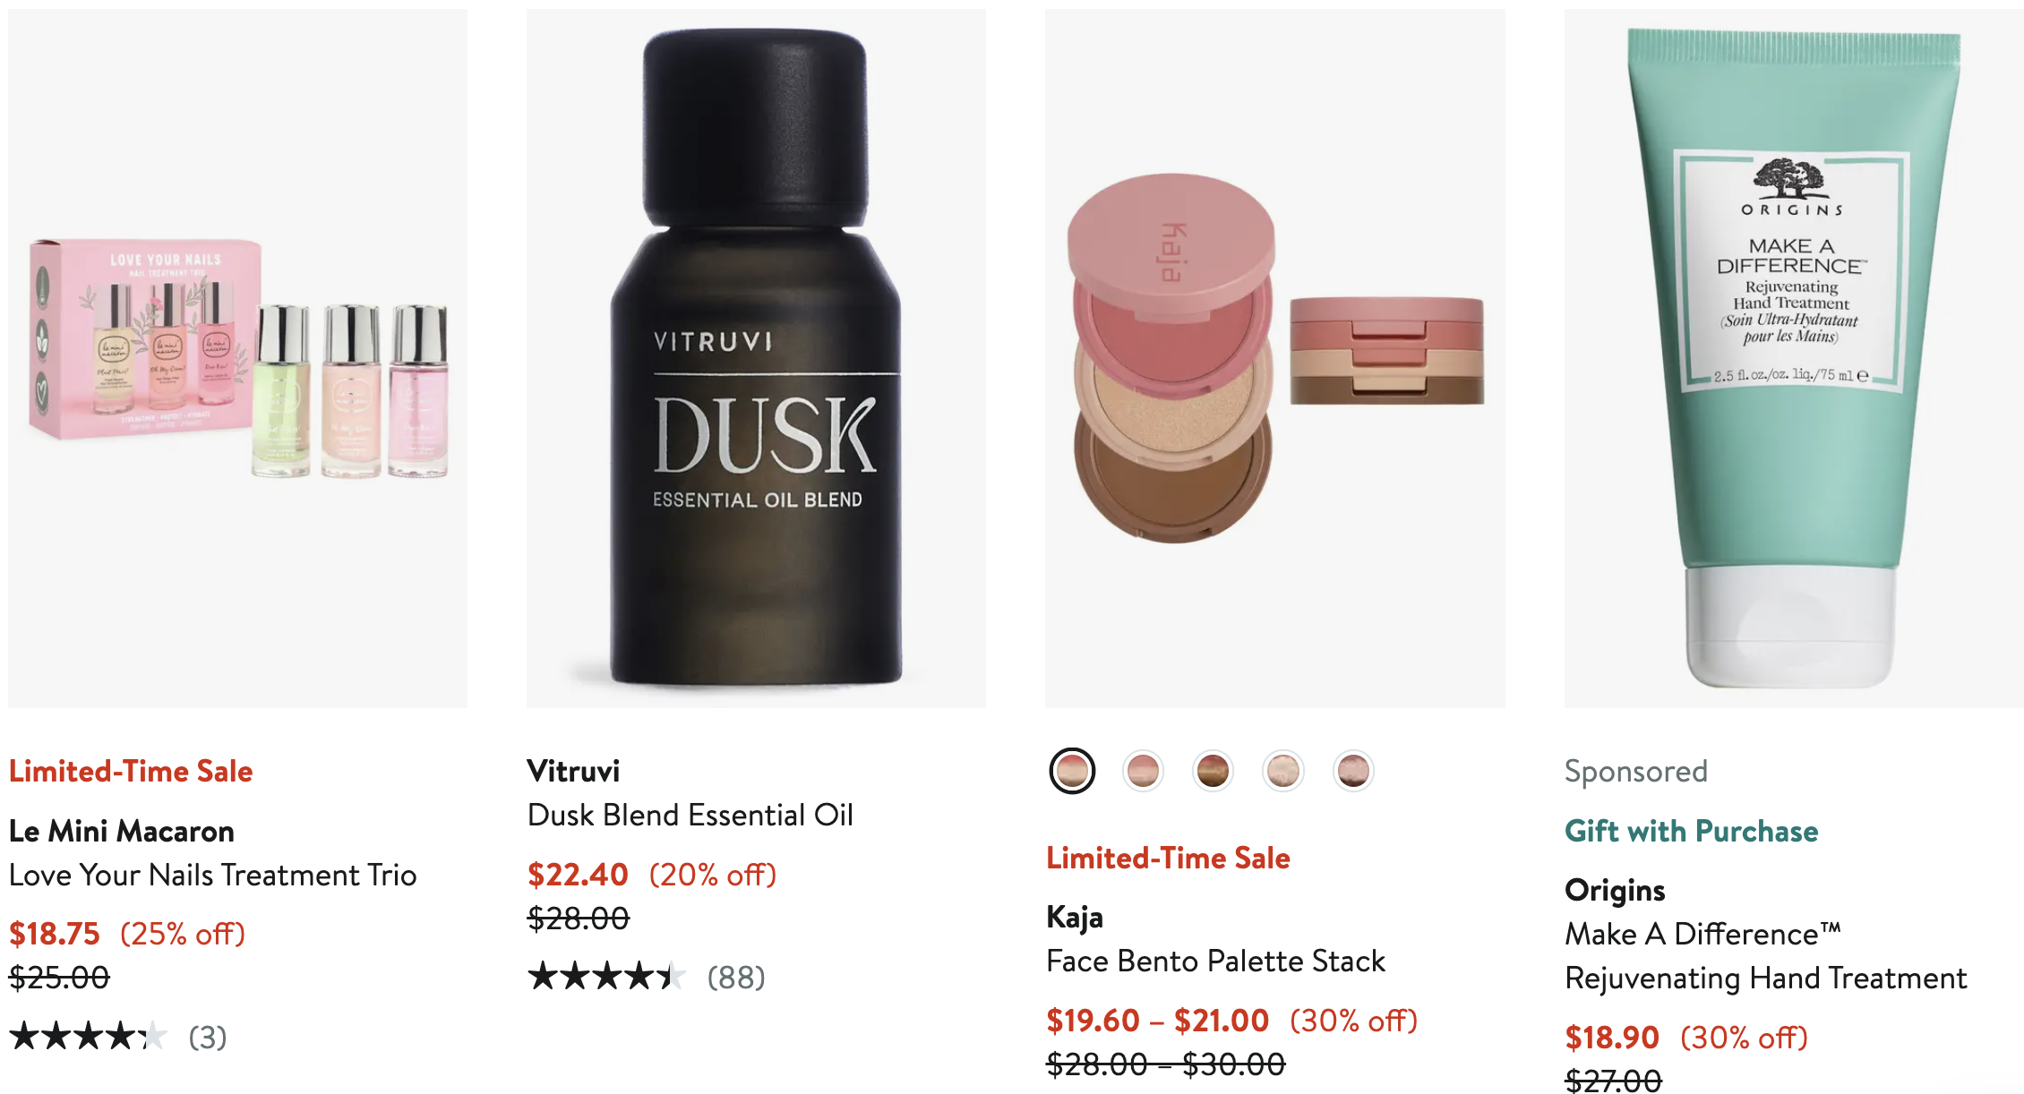Open the Vitruvi Dusk bottle image
Image resolution: width=2024 pixels, height=1094 pixels.
coord(756,358)
